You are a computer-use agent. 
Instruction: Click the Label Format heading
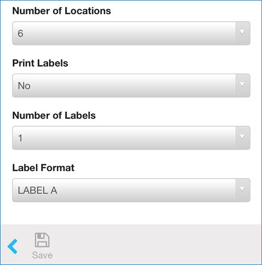click(x=43, y=167)
